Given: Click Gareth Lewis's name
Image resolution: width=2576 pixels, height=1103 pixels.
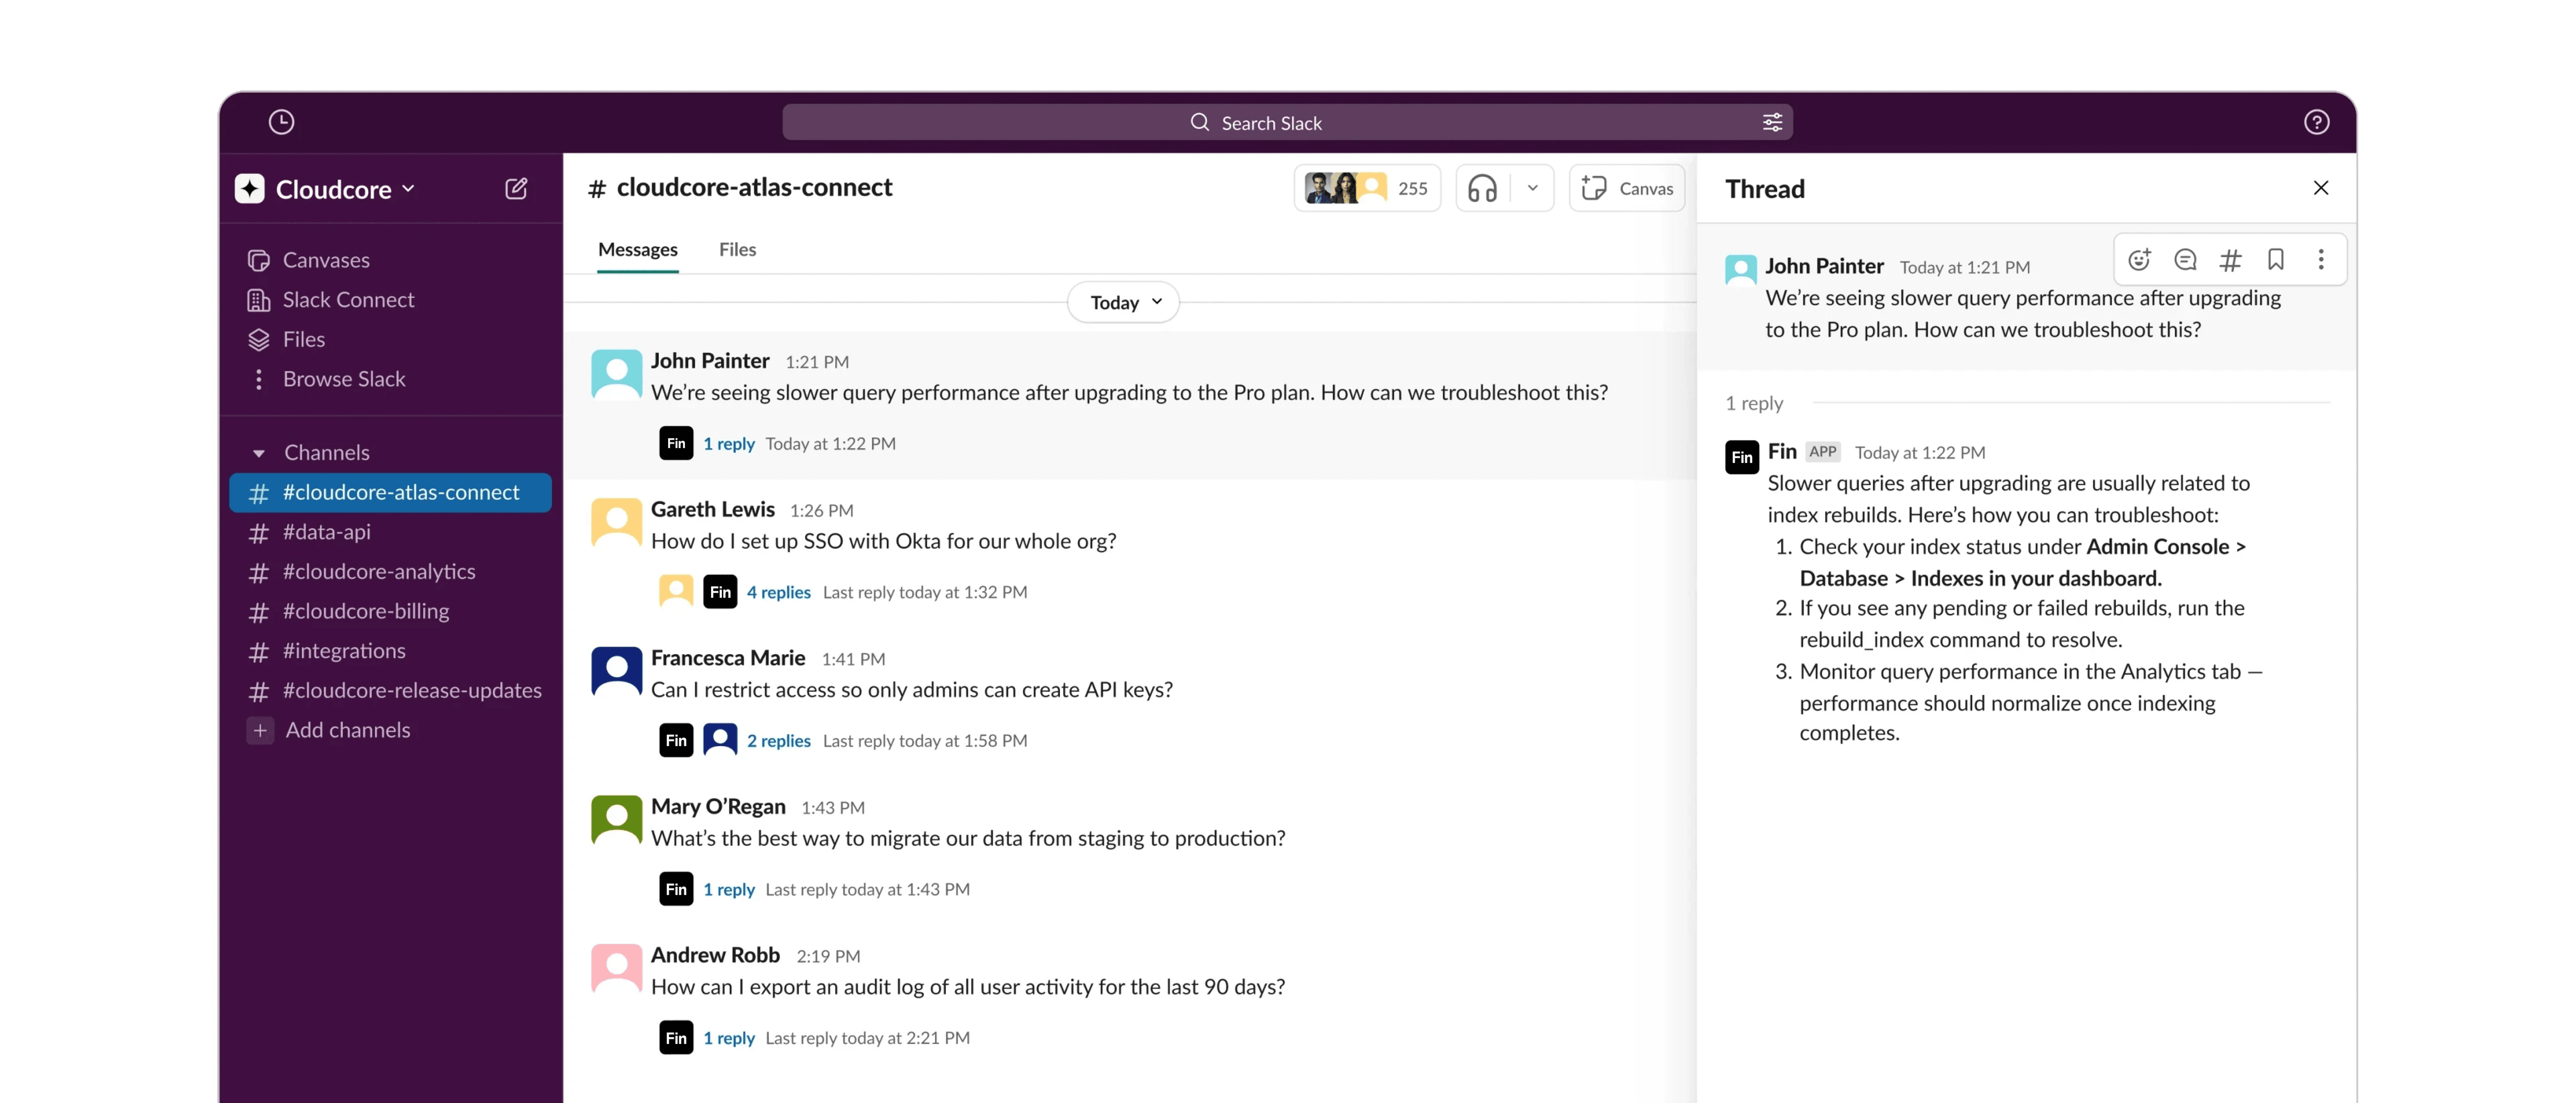Looking at the screenshot, I should (x=713, y=510).
